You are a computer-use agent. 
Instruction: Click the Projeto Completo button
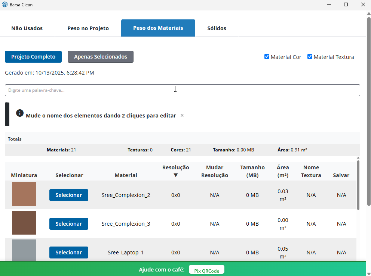click(x=33, y=57)
